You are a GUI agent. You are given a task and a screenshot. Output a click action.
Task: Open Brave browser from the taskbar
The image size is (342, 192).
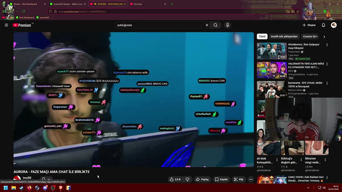pyautogui.click(x=61, y=188)
